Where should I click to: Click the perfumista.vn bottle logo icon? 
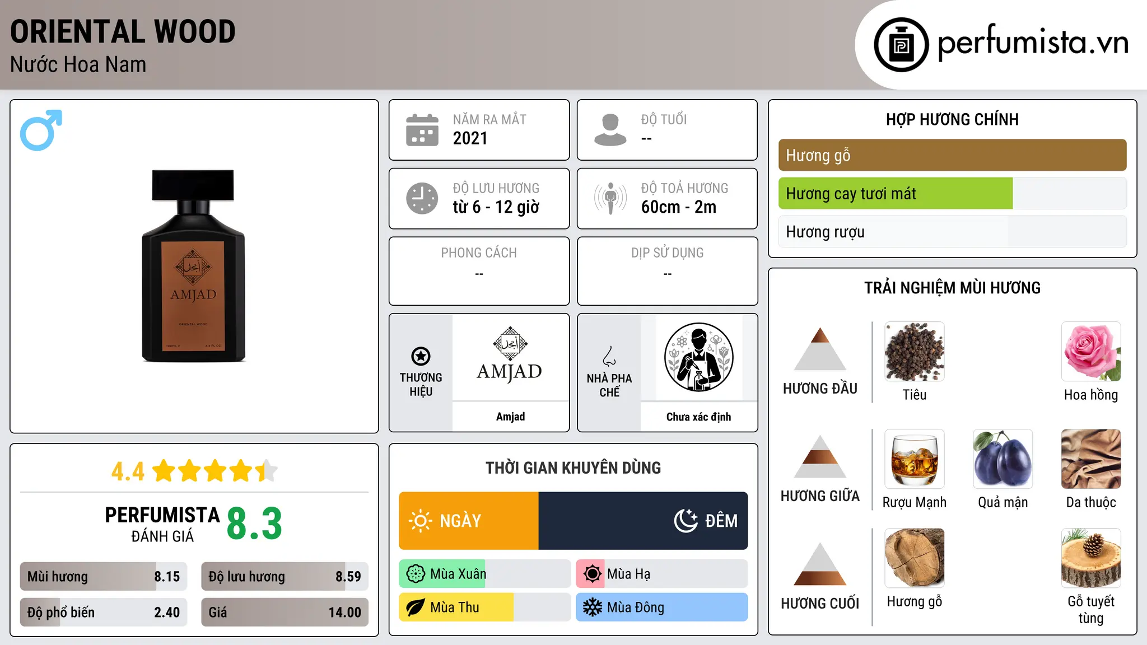[x=901, y=45]
